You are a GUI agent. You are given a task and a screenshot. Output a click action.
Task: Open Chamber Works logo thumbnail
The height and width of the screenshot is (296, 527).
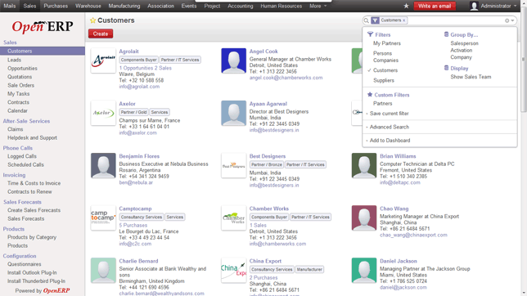tap(233, 218)
